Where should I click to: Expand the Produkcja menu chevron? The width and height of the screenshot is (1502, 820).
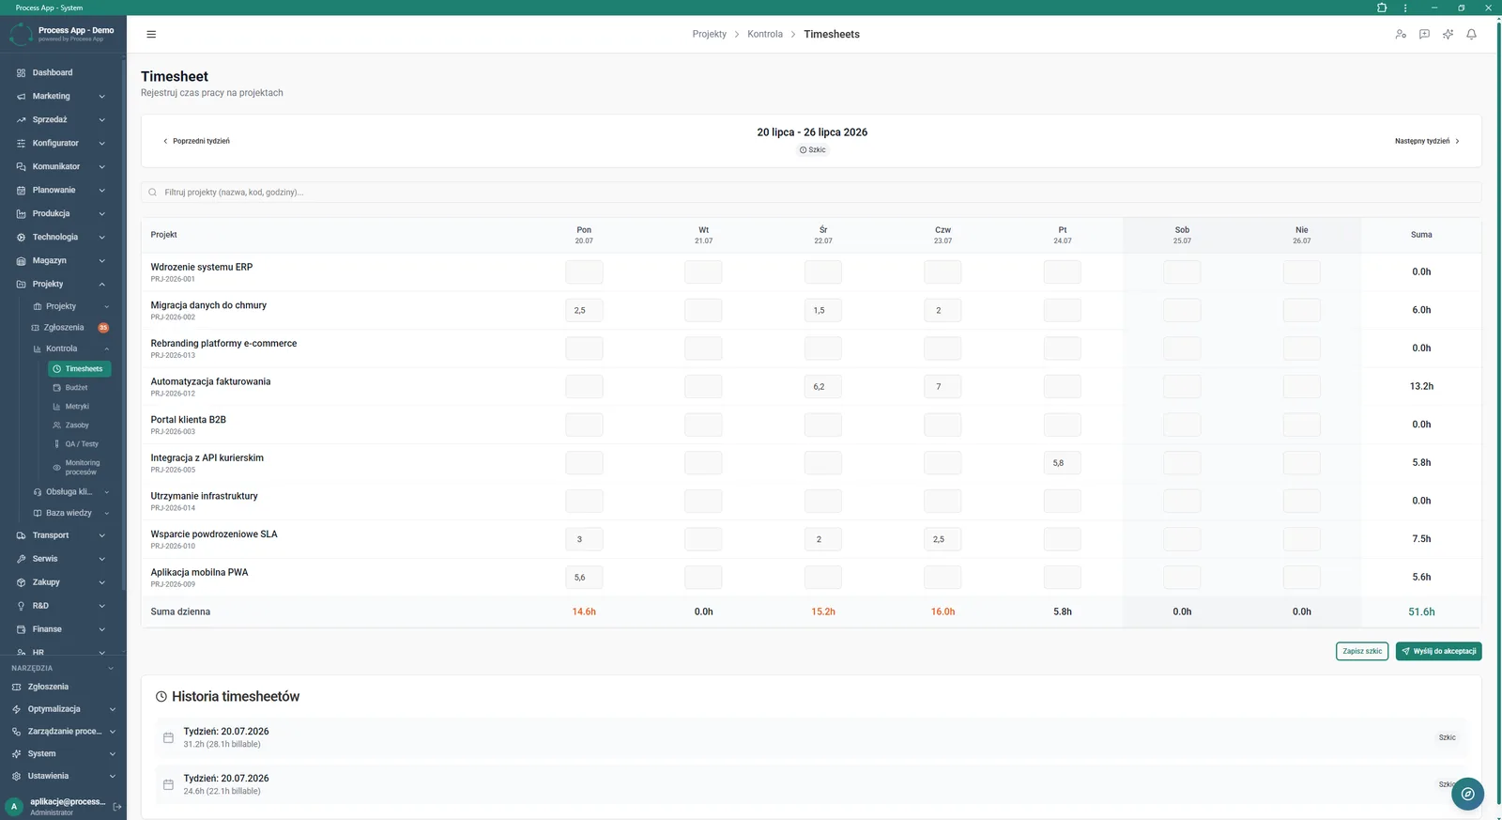(x=101, y=213)
